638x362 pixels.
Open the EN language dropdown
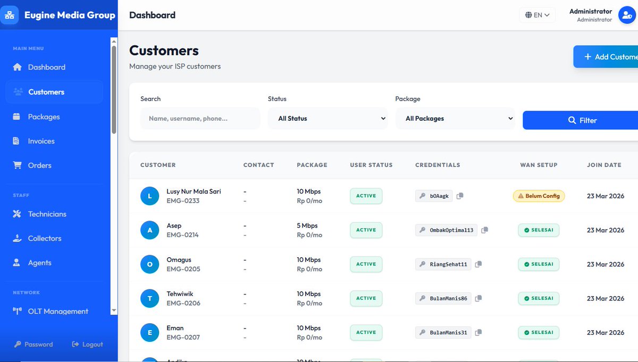coord(538,15)
